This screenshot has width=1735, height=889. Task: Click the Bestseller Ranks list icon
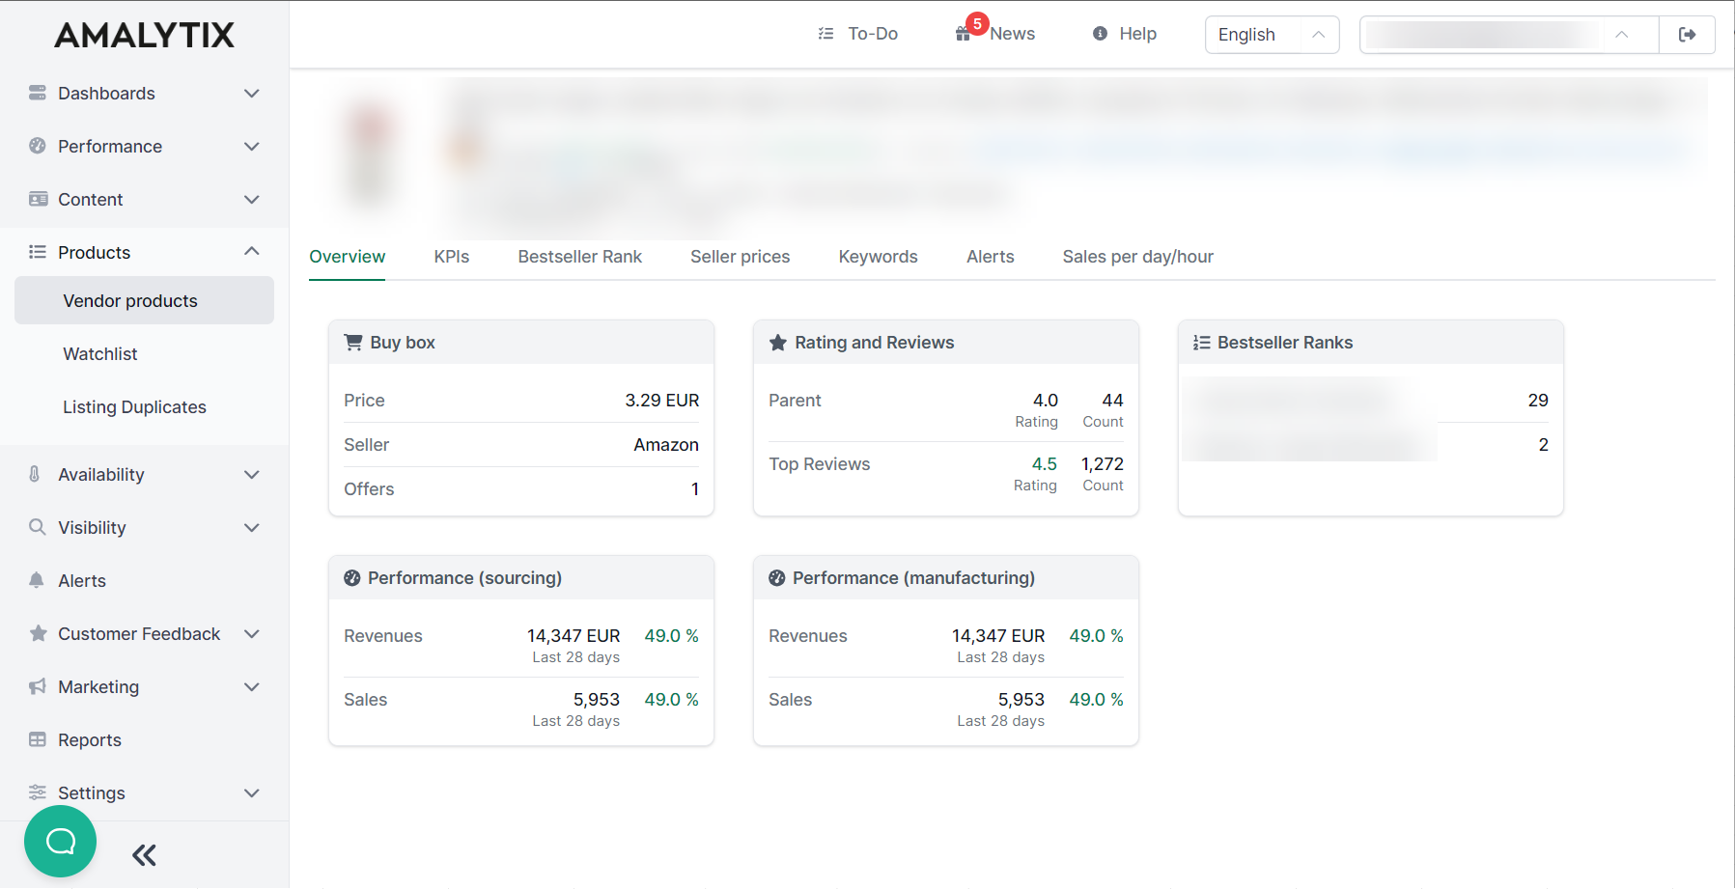1202,343
